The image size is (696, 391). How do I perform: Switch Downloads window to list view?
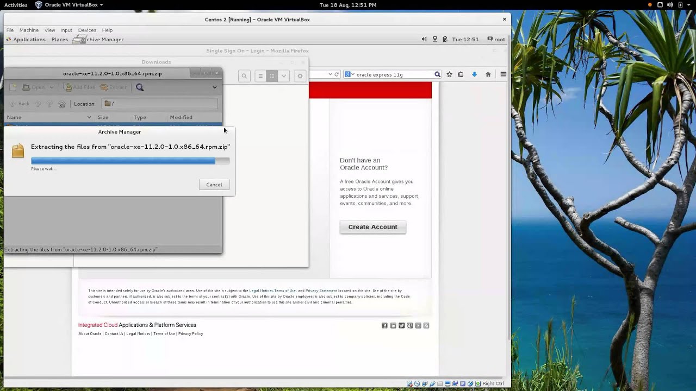[x=260, y=76]
